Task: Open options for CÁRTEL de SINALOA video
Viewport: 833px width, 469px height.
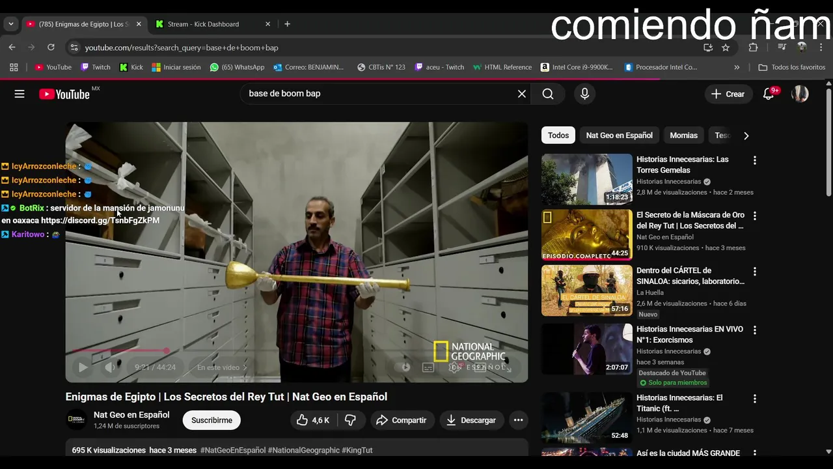Action: (754, 271)
